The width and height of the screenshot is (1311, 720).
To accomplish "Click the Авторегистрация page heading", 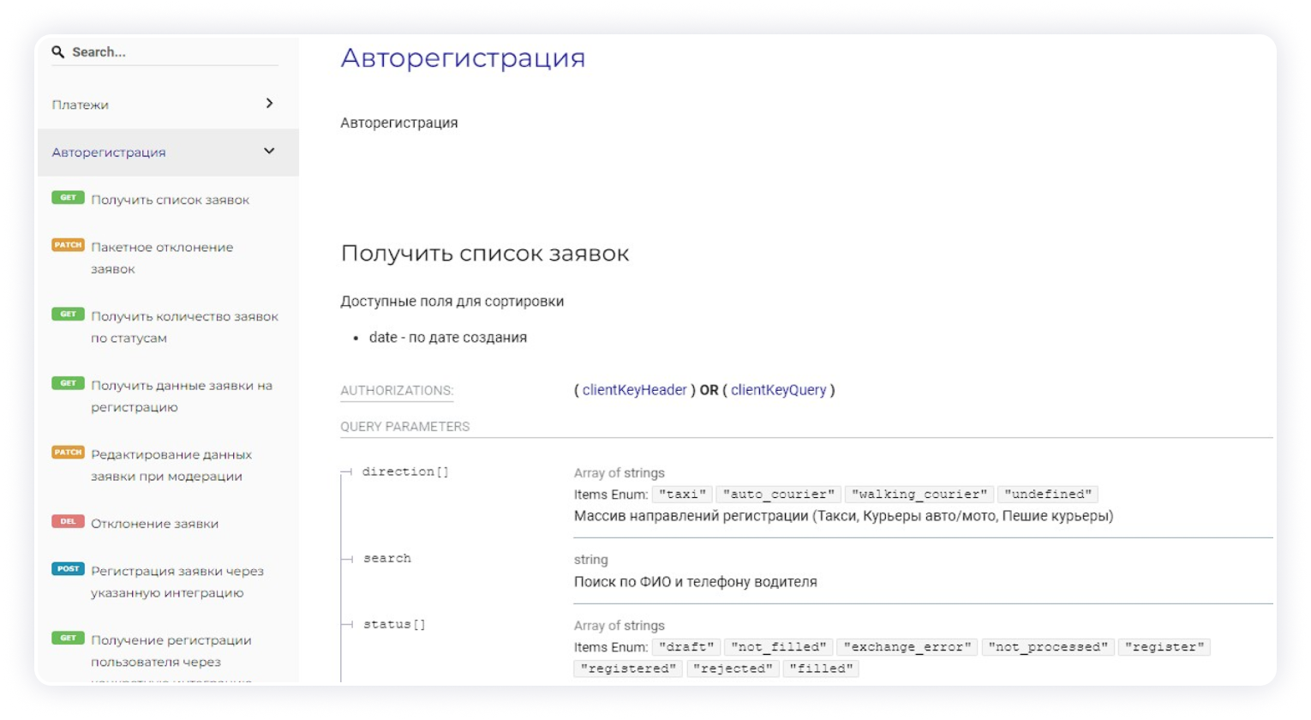I will point(463,58).
